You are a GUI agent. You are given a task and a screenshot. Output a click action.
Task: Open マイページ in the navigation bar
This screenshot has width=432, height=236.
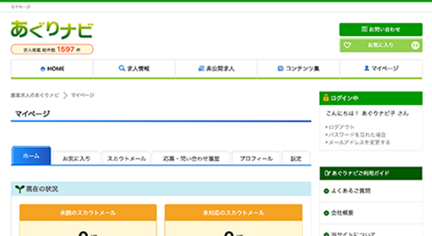[x=380, y=69]
